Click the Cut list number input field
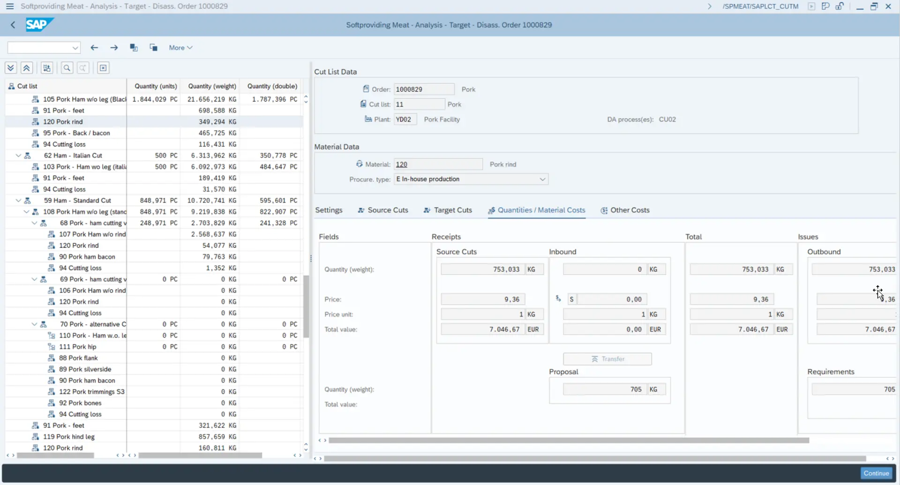This screenshot has width=900, height=485. coord(420,104)
